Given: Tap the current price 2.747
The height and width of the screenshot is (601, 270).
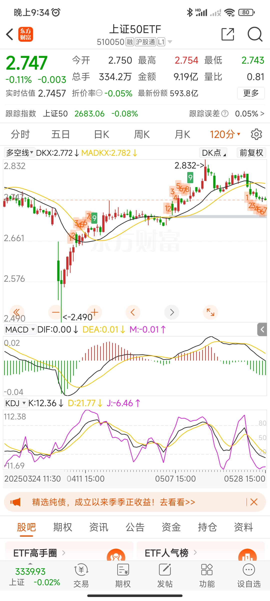Looking at the screenshot, I should coord(26,63).
